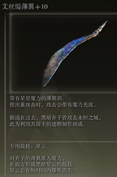Click the frame's upper-left corner ornament

point(11,15)
